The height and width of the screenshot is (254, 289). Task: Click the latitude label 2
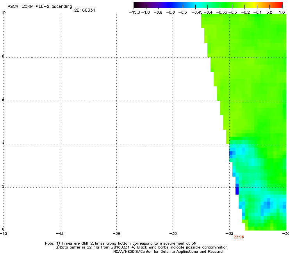pos(3,186)
